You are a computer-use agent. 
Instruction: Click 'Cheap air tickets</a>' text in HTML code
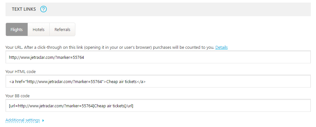point(126,82)
